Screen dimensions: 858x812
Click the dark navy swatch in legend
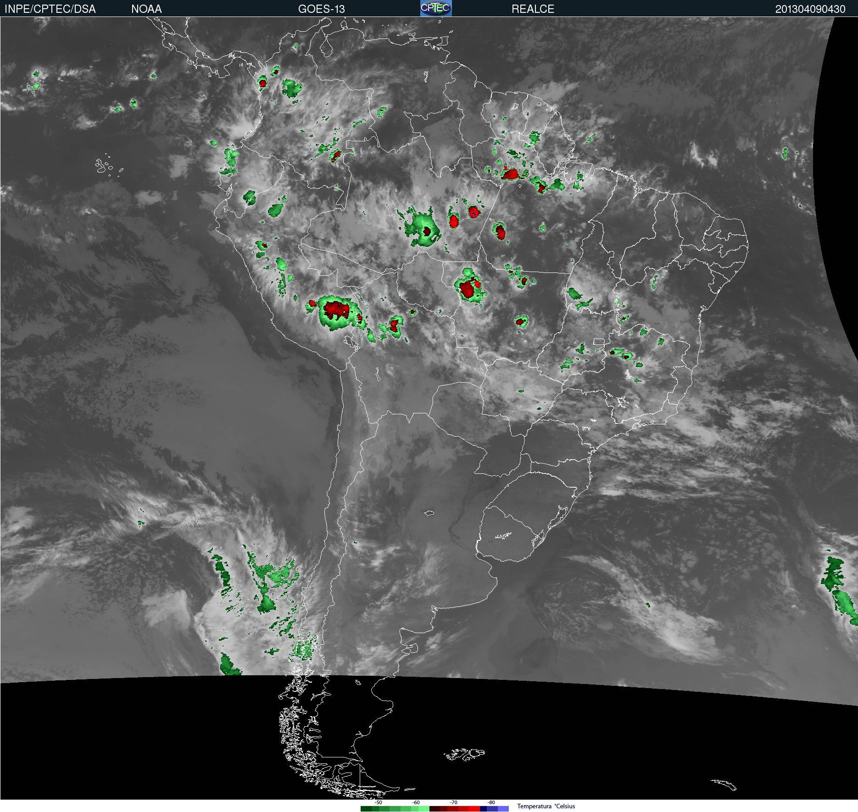point(483,808)
